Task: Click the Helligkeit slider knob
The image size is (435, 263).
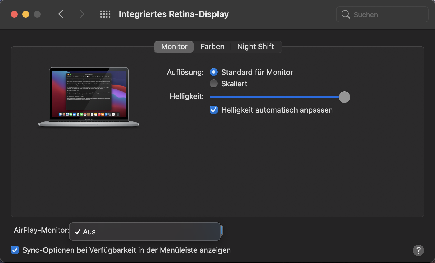Action: [344, 97]
